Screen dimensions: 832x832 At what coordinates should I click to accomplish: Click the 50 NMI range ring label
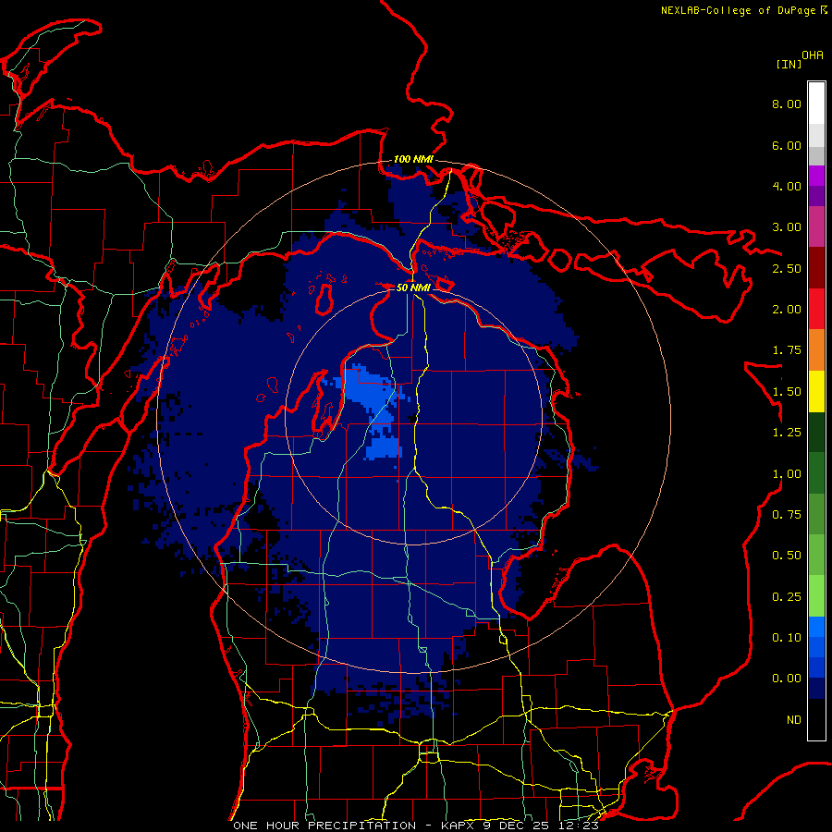(x=413, y=288)
